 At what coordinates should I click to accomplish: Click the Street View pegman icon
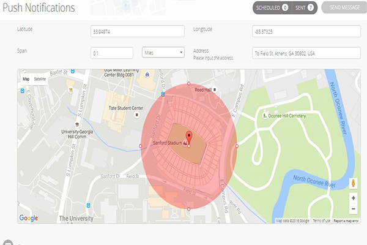(x=353, y=183)
